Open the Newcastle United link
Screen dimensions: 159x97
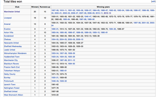pos(11,43)
